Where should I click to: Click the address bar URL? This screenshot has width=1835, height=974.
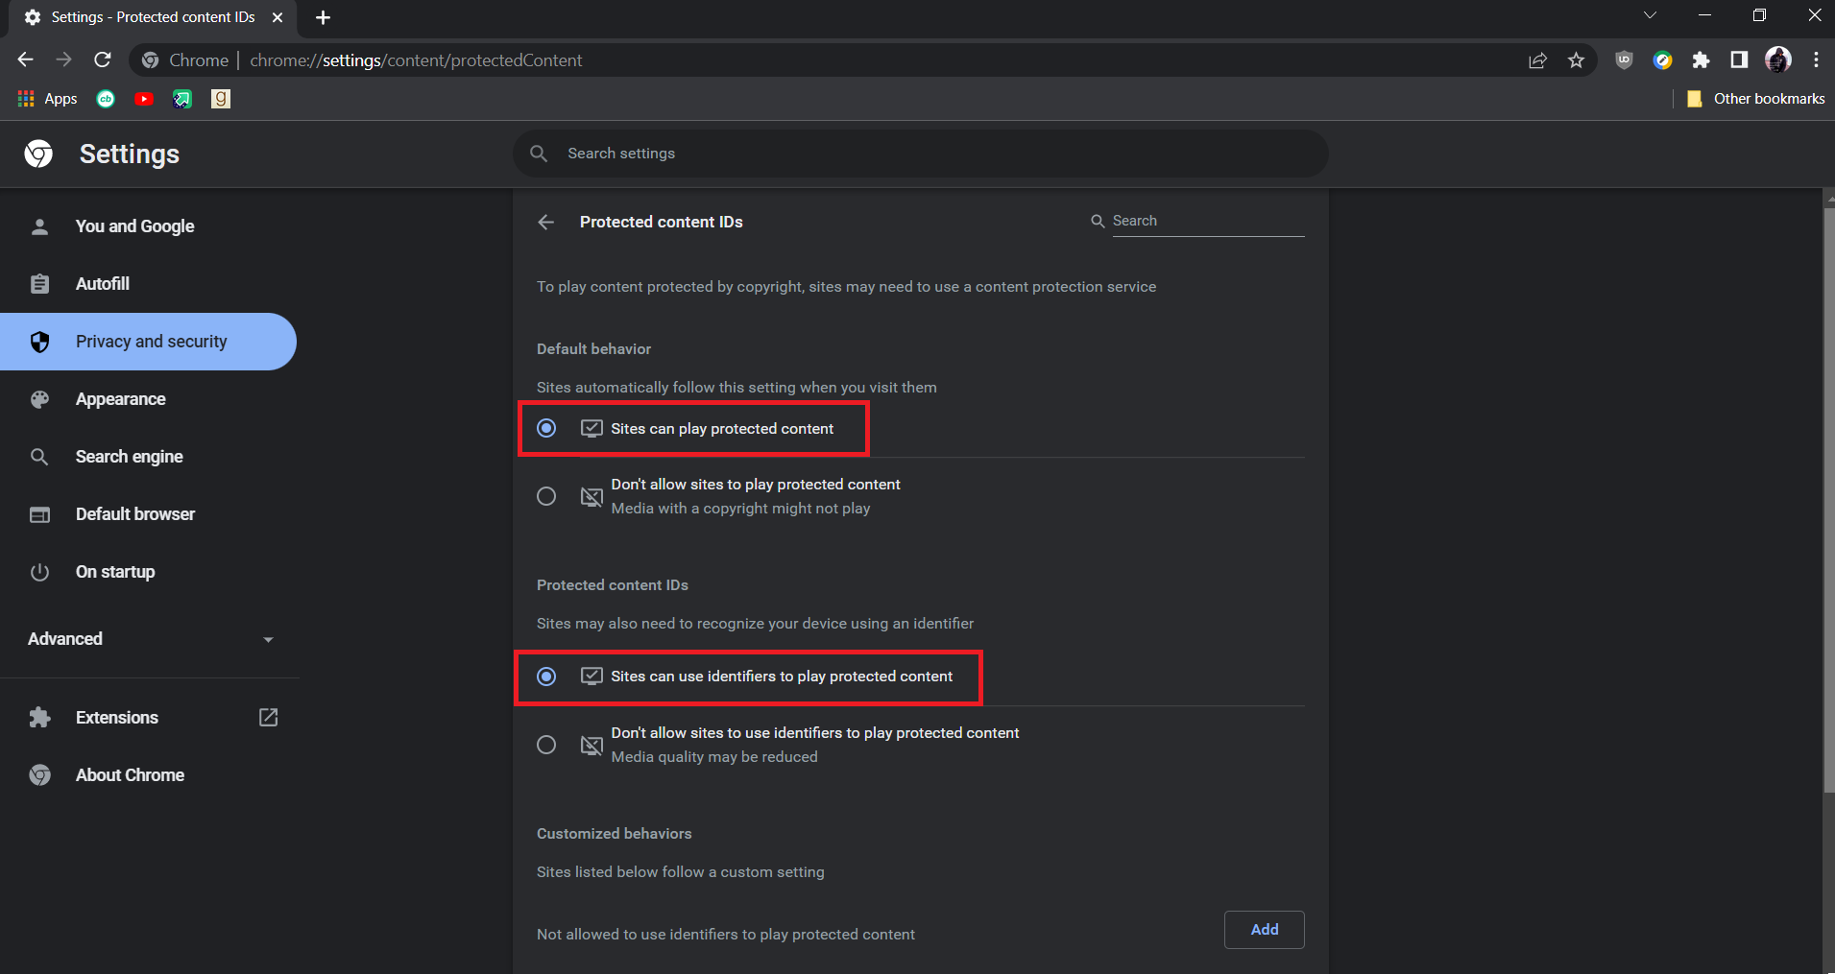coord(416,60)
